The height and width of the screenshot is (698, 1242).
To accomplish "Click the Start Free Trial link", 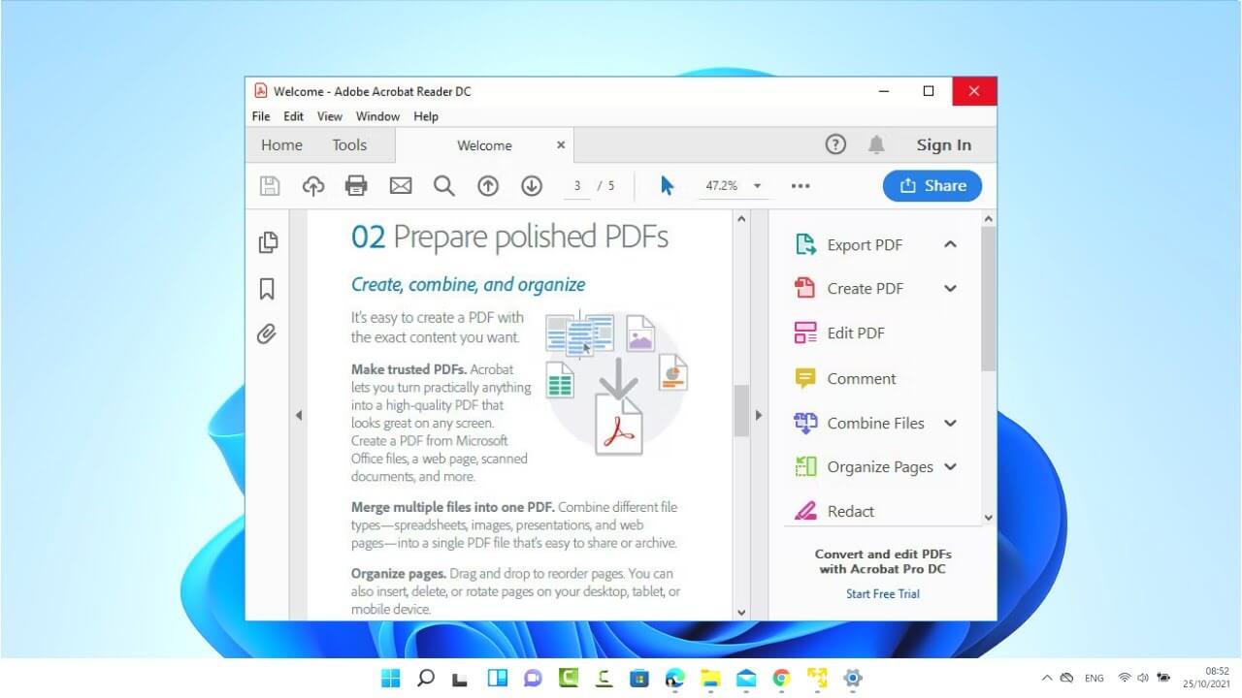I will point(882,593).
